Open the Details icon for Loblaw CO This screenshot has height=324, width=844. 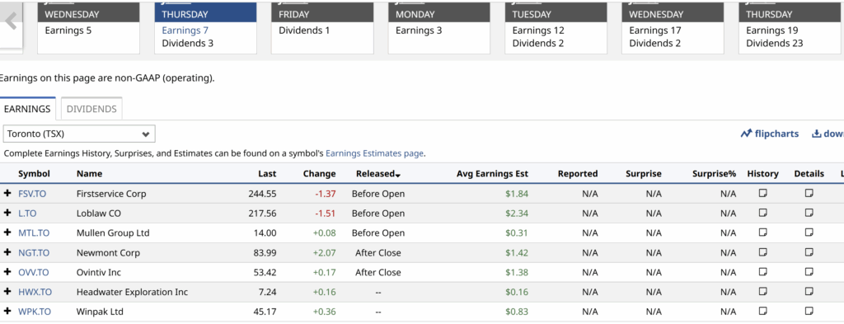point(809,214)
